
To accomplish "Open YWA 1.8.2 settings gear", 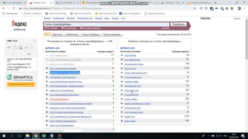I will (34, 41).
